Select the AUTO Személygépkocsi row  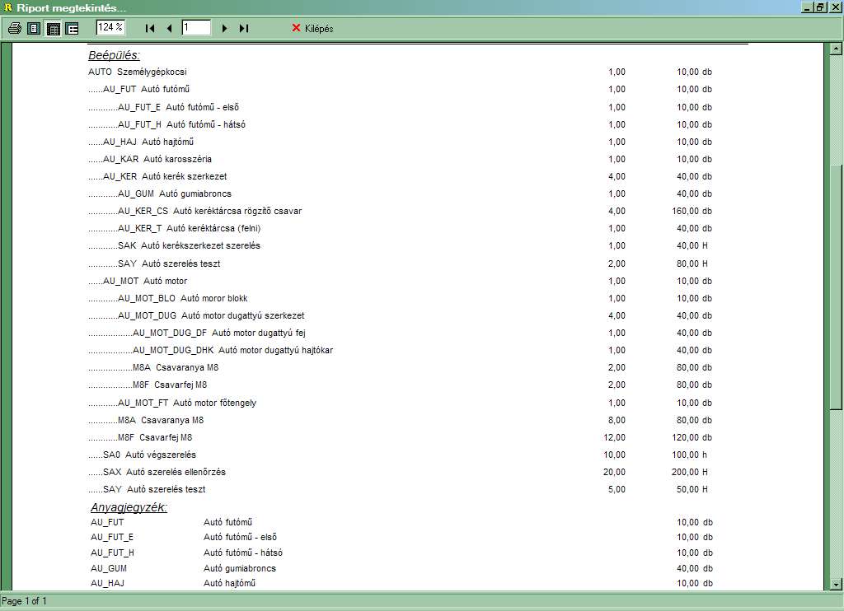[x=401, y=72]
